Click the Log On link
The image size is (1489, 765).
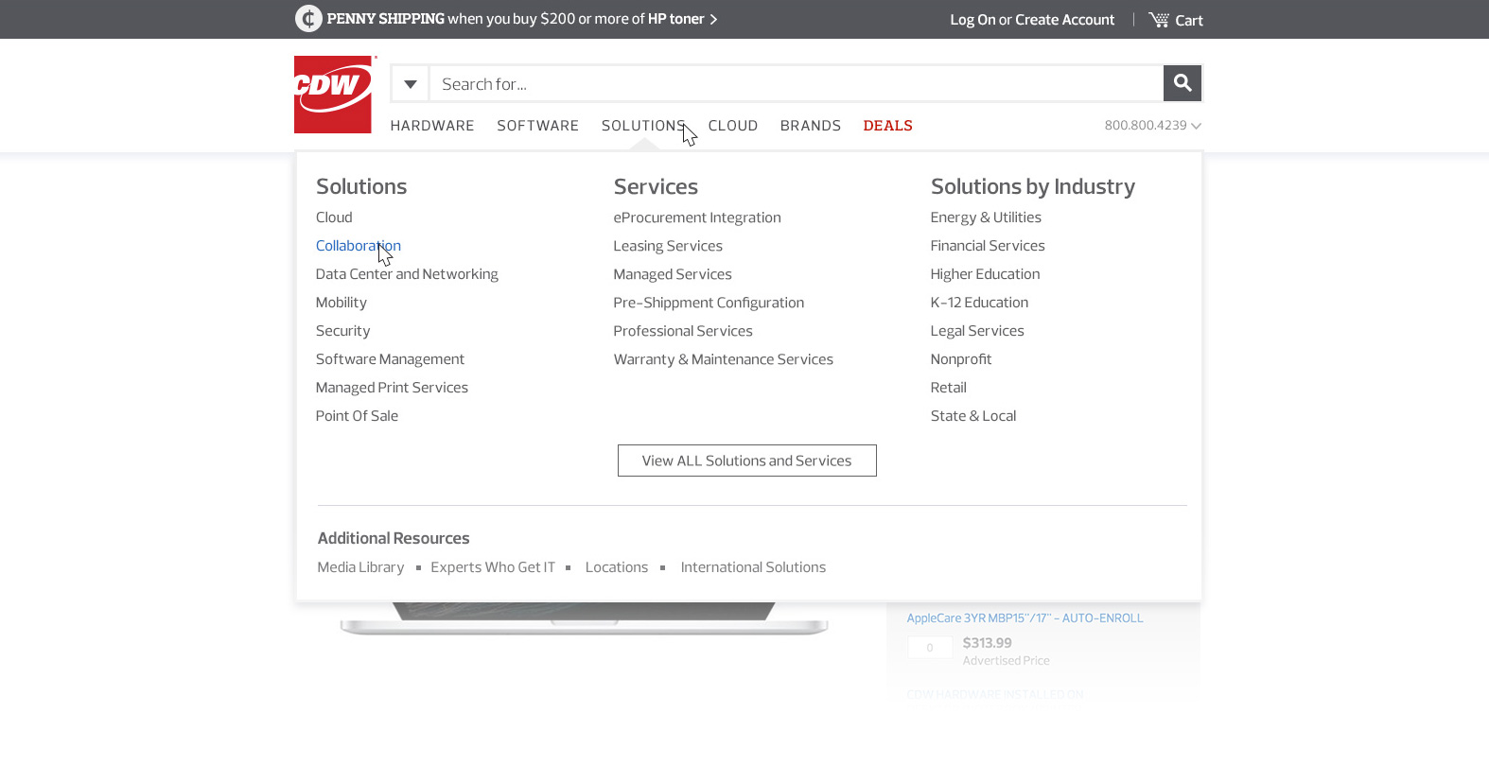pyautogui.click(x=972, y=20)
